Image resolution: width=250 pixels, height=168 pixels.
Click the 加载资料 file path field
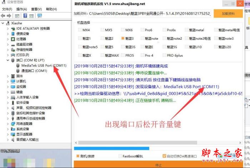click(x=150, y=14)
